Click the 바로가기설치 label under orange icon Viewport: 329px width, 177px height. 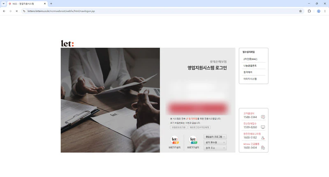click(x=174, y=148)
